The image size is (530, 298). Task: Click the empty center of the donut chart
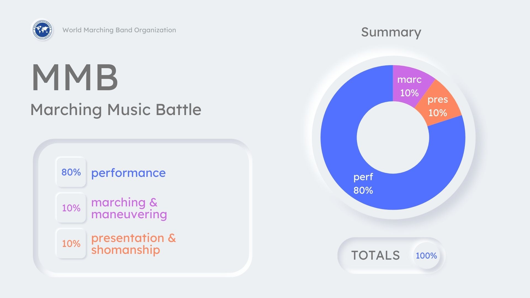(x=393, y=137)
